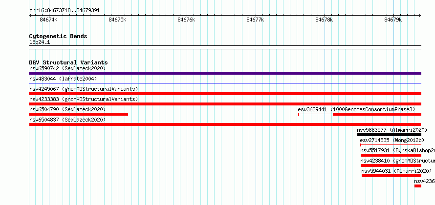This screenshot has height=205, width=435.
Task: Click the red bar under nsv5517931
Action: point(391,155)
